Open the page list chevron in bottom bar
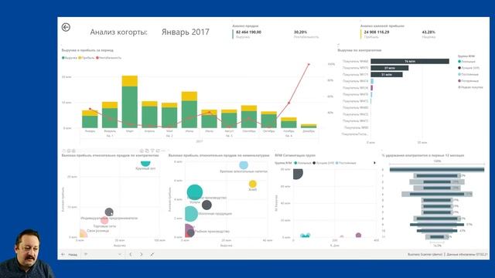The width and height of the screenshot is (495, 278). tap(120, 254)
